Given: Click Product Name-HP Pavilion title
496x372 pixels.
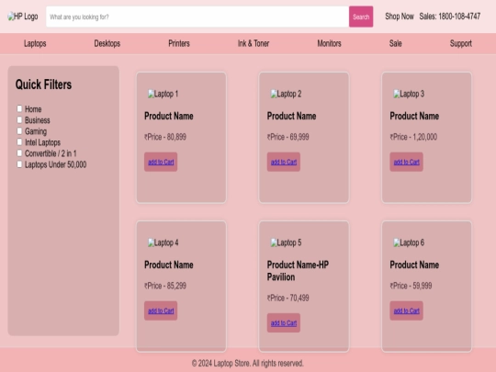Looking at the screenshot, I should 298,271.
